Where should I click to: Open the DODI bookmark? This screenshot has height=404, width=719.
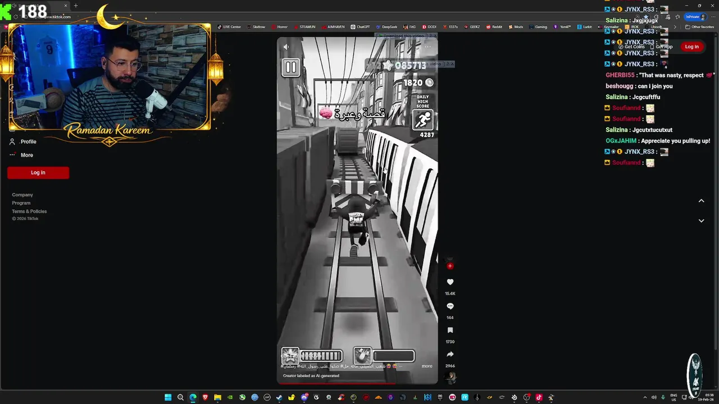click(x=429, y=26)
